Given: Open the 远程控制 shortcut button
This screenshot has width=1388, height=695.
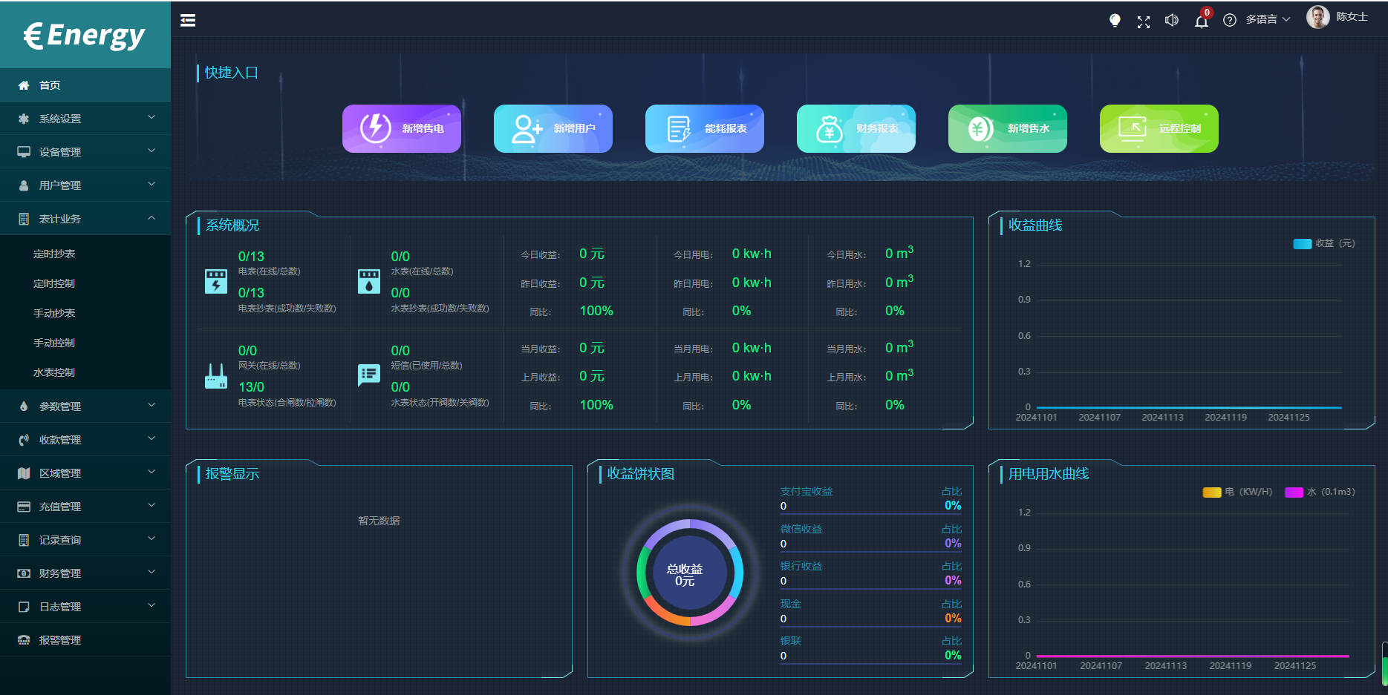Looking at the screenshot, I should tap(1159, 128).
